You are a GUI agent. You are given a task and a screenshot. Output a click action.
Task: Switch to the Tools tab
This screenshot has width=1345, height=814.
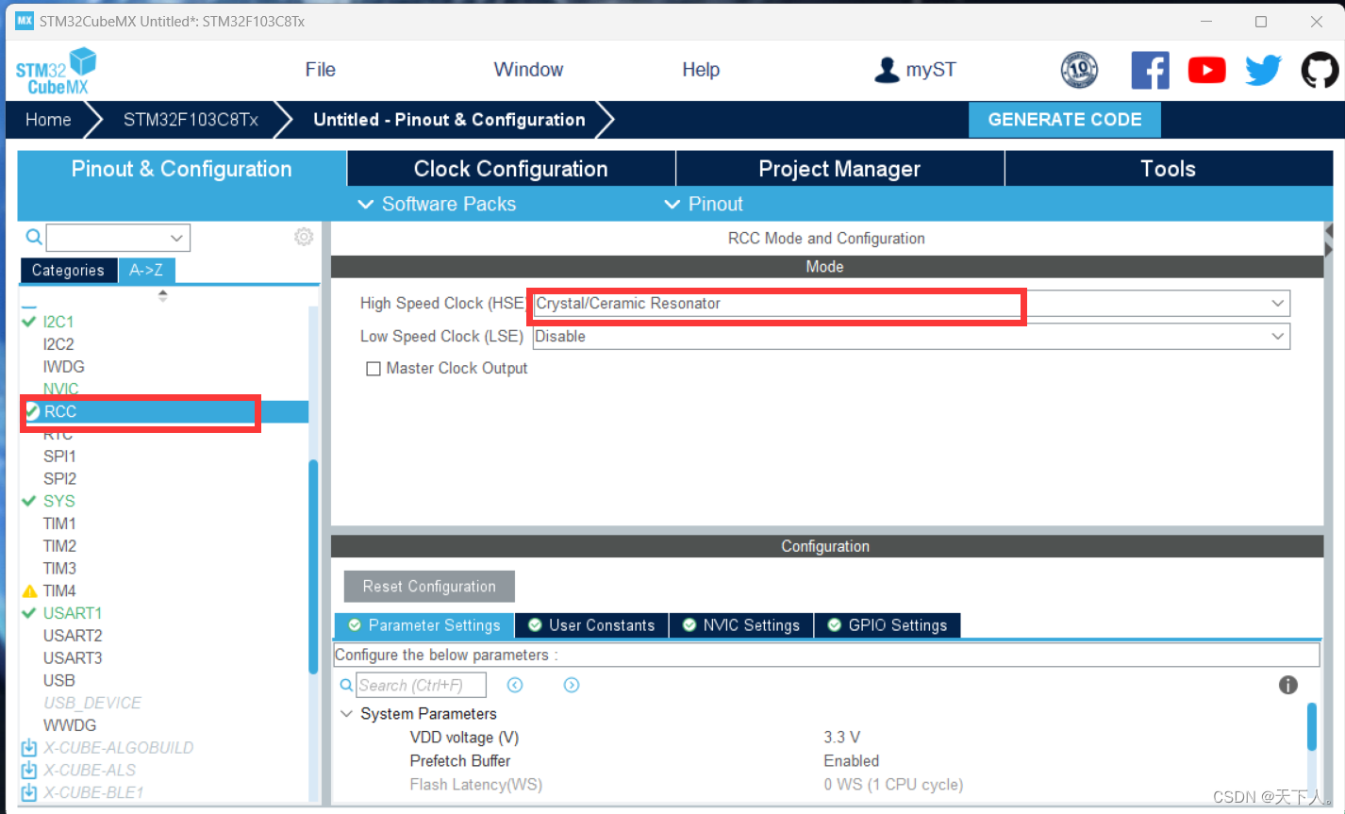tap(1169, 169)
